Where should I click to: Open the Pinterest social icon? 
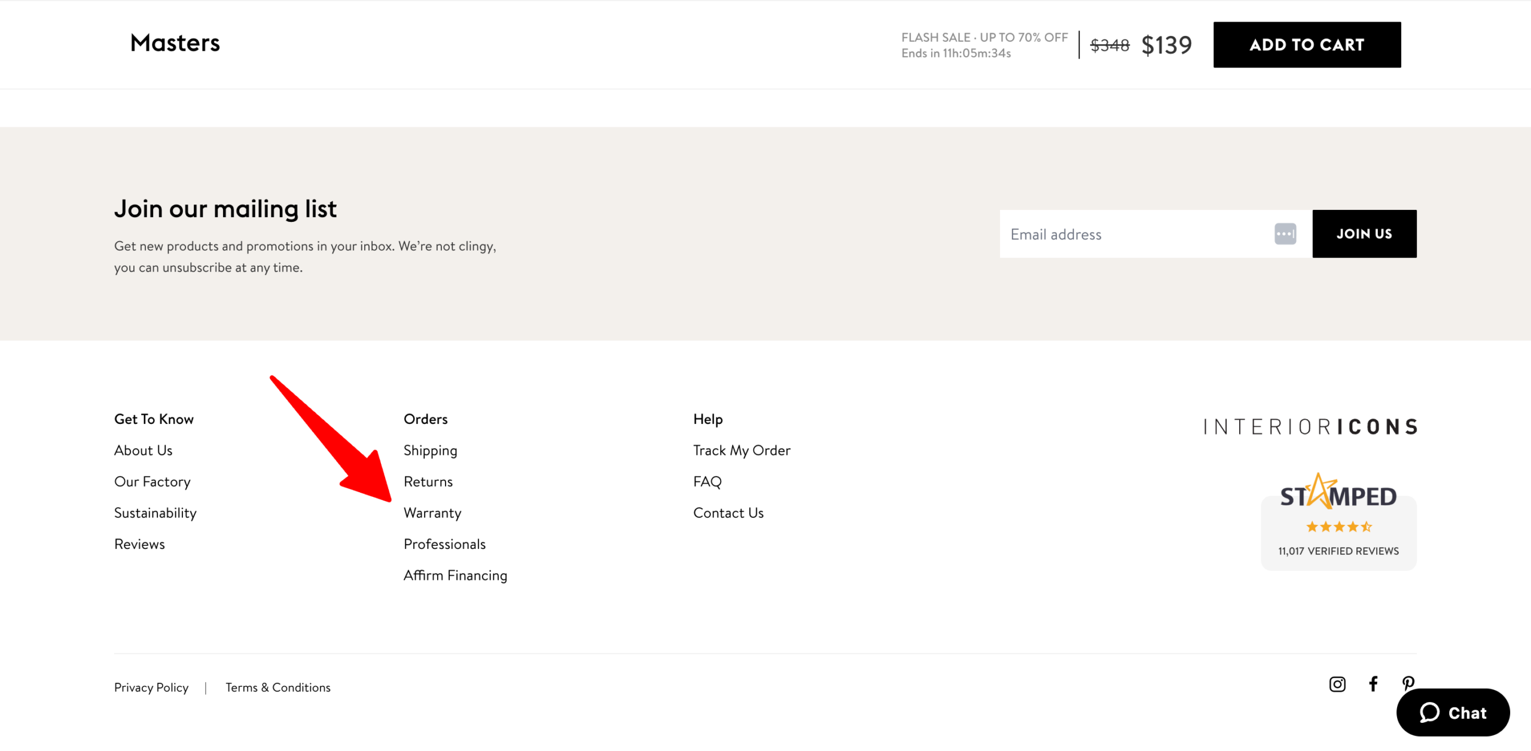tap(1408, 682)
